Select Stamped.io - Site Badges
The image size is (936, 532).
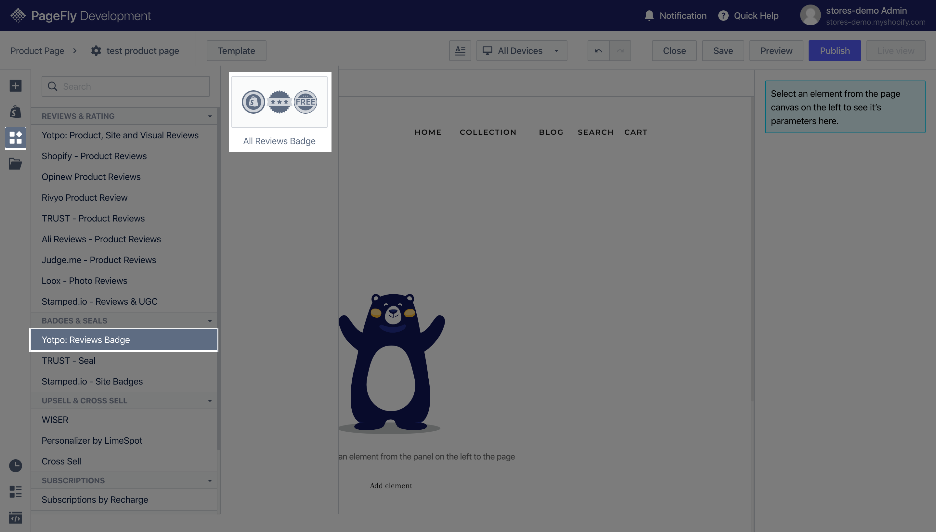click(124, 381)
